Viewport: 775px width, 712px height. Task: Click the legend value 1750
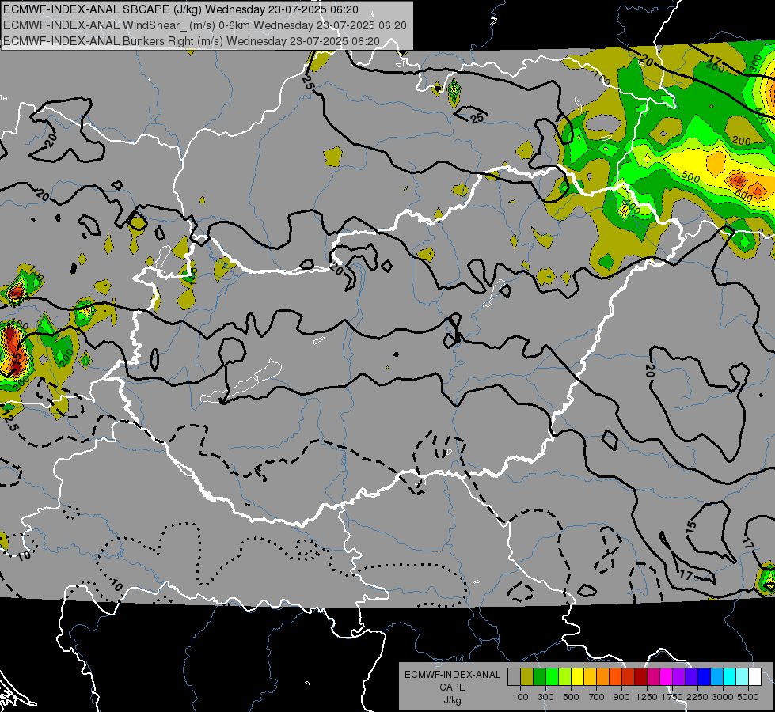(673, 697)
